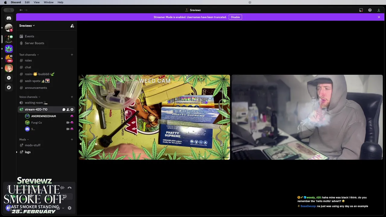Open the View menu

pyautogui.click(x=36, y=2)
